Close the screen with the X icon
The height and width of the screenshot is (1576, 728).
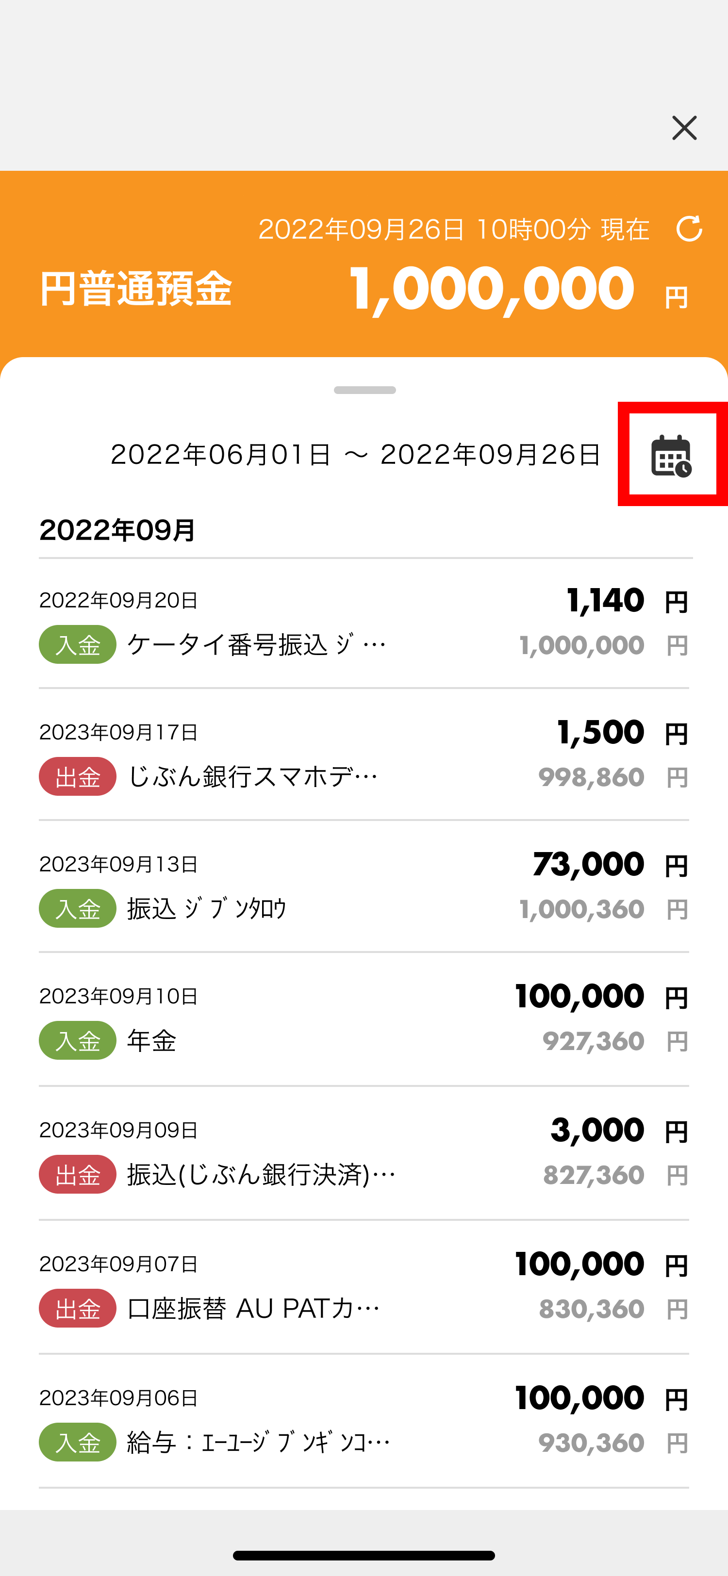click(x=684, y=128)
